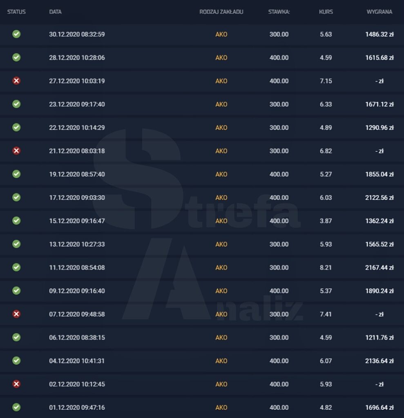Click green check icon for 11.12.2020 bet
Screen dimensions: 404x418
click(x=16, y=267)
